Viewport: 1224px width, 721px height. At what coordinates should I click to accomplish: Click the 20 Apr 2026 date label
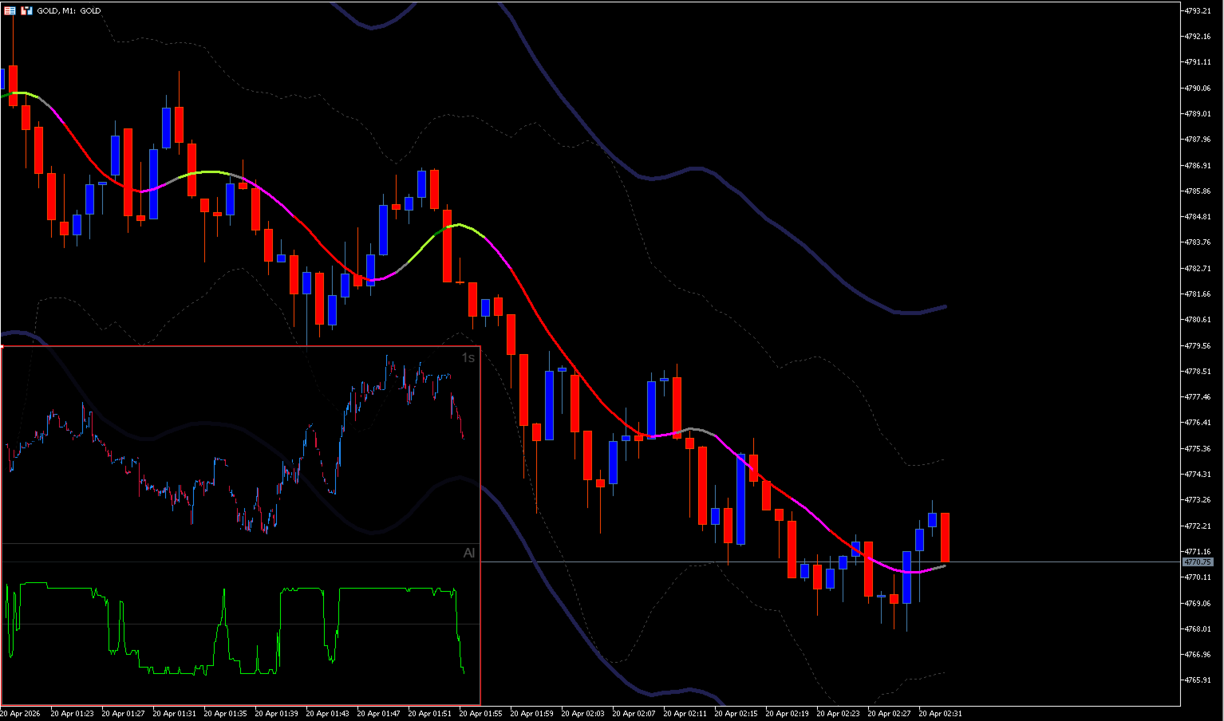tap(20, 714)
